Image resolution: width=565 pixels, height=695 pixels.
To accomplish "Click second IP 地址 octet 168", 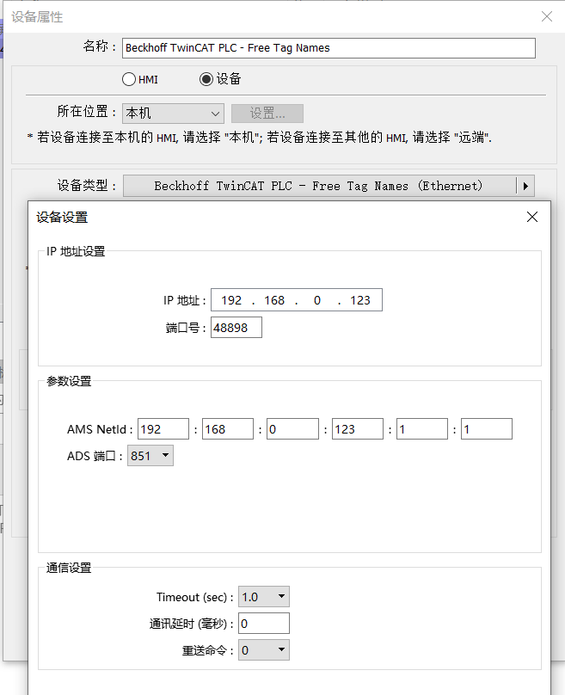I will 274,300.
